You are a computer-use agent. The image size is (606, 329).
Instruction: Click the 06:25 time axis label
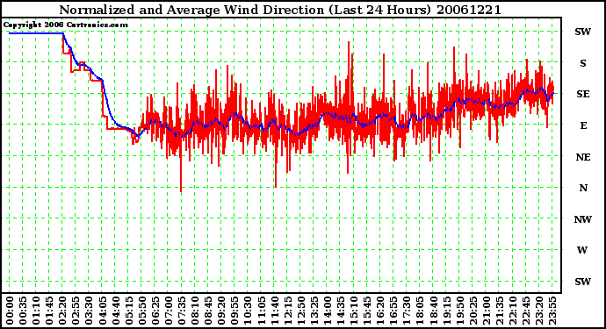coord(155,311)
